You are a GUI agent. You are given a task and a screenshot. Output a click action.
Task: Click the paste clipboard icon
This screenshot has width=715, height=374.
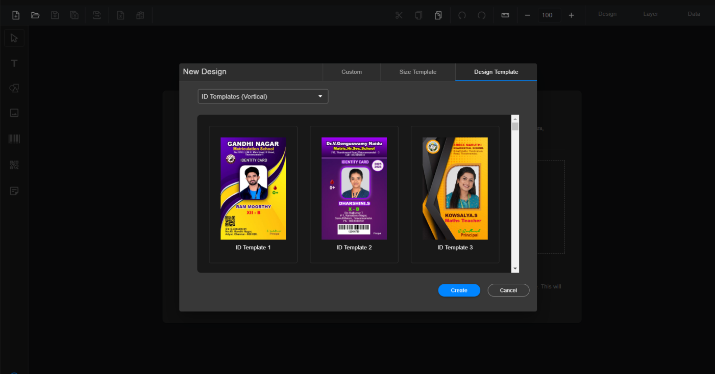tap(438, 15)
